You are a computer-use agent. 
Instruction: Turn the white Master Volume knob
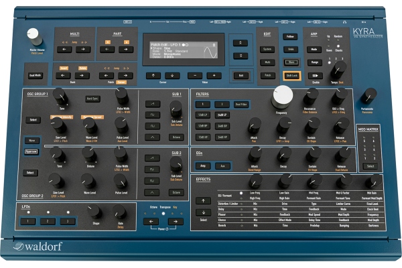click(33, 36)
